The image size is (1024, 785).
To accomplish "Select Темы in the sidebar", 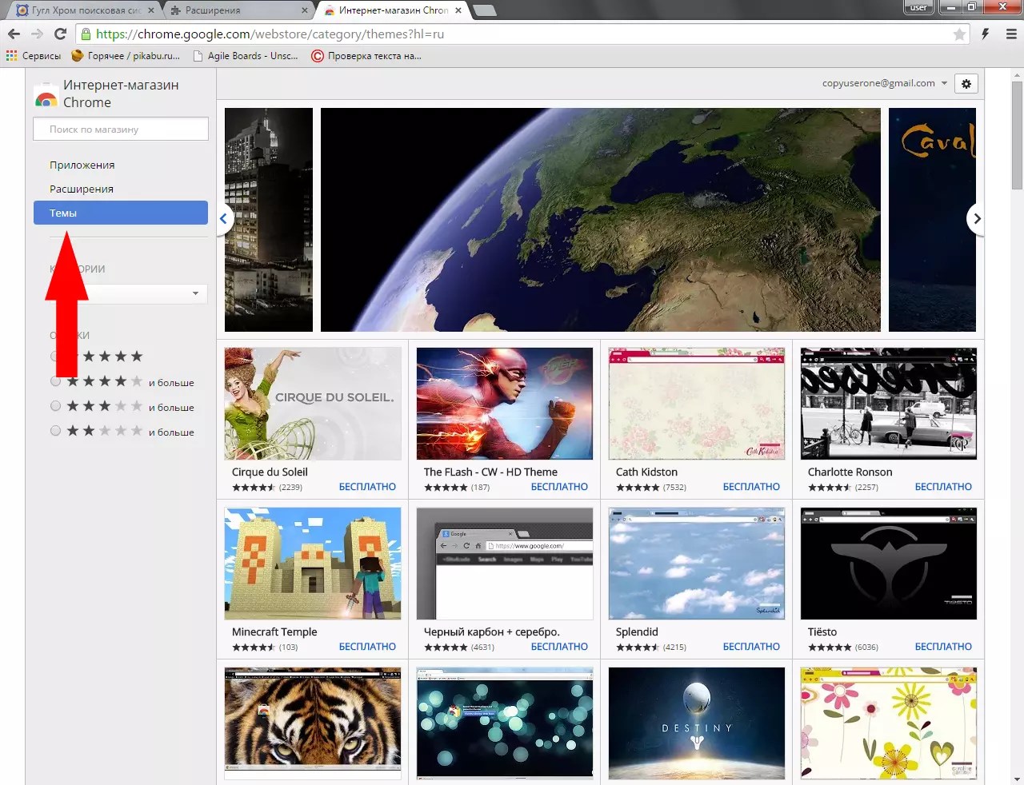I will (x=121, y=213).
